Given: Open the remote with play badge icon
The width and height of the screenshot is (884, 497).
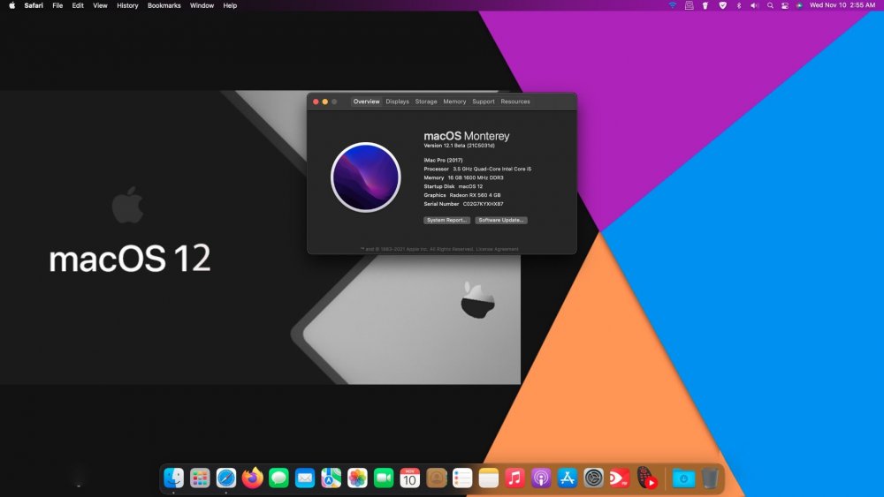Looking at the screenshot, I should (647, 478).
